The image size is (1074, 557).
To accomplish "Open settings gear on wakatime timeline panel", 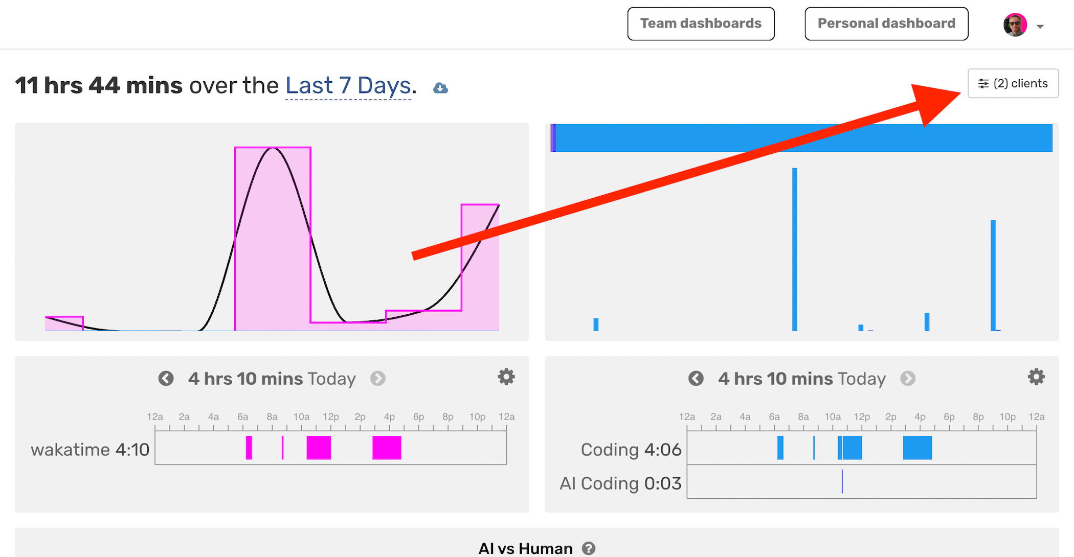I will pos(506,377).
